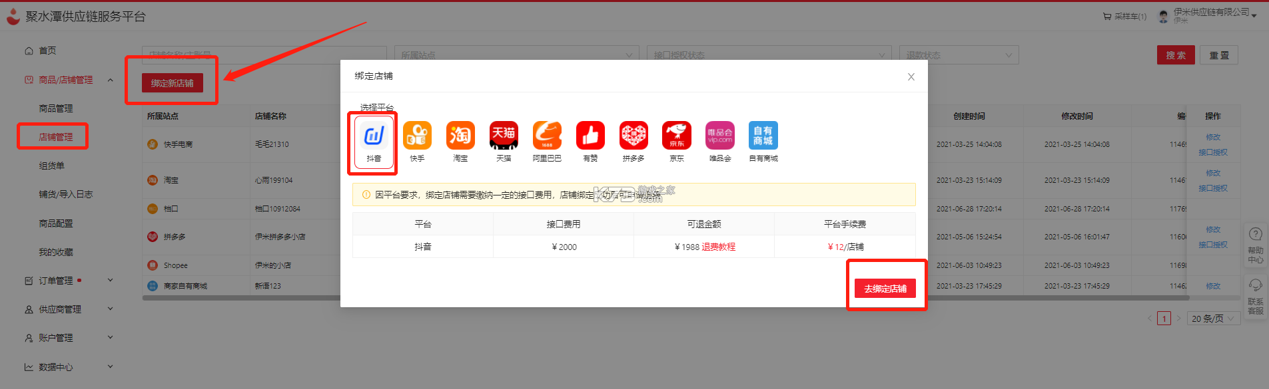Open the 退费教程 link
The height and width of the screenshot is (389, 1269).
[x=718, y=247]
